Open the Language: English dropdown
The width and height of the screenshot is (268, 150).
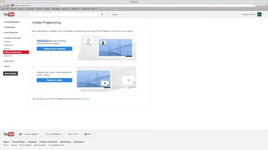click(29, 134)
